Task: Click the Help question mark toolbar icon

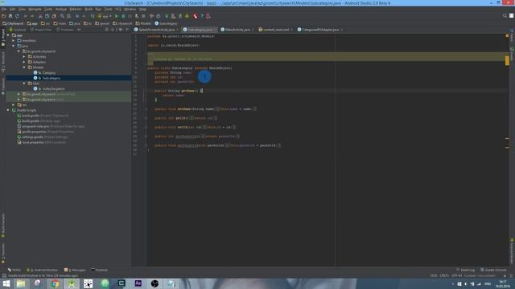Action: [x=202, y=16]
